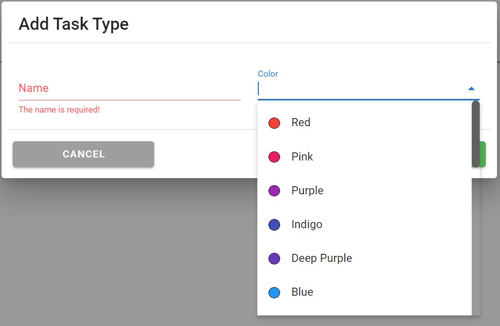Click inside the Color combo box field

point(359,89)
